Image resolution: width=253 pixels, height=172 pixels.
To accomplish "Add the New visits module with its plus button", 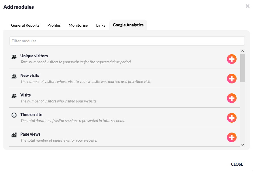I will [231, 79].
